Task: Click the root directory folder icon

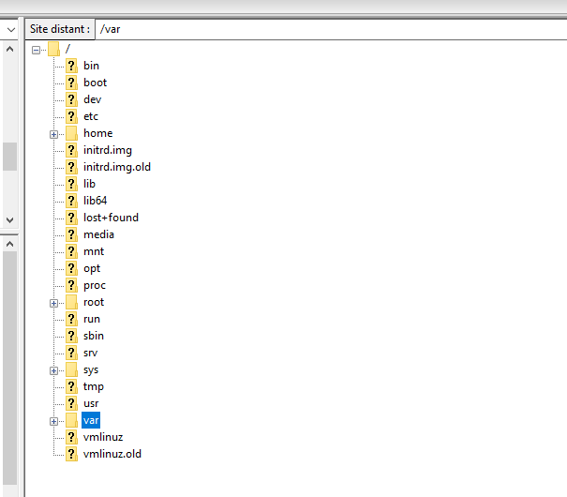Action: [53, 49]
